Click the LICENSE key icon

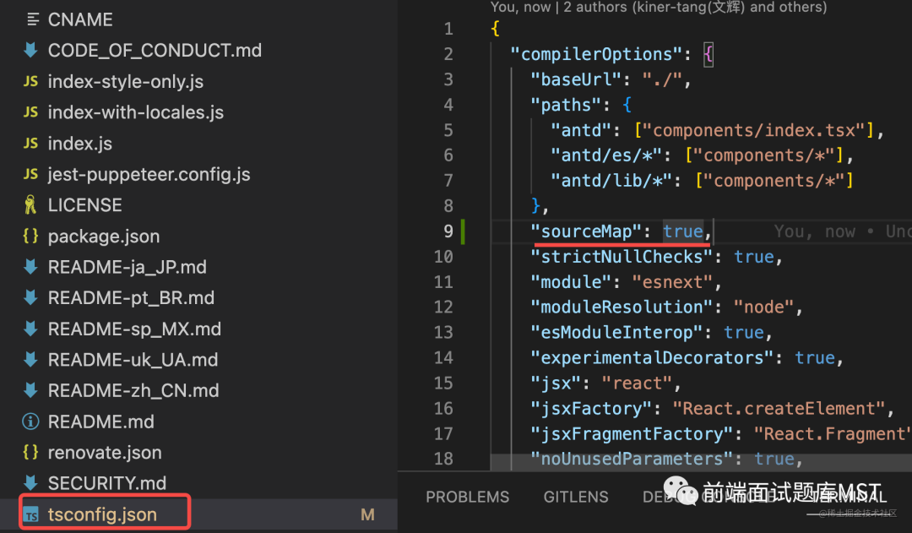pyautogui.click(x=30, y=204)
